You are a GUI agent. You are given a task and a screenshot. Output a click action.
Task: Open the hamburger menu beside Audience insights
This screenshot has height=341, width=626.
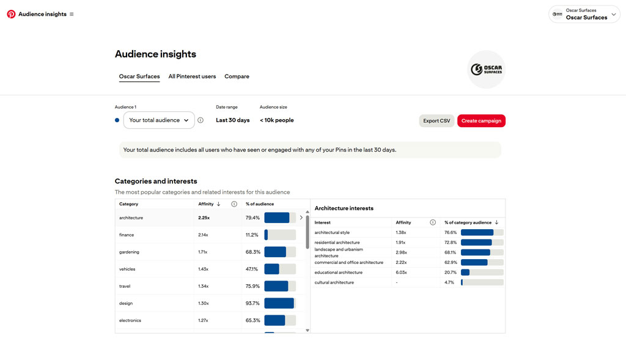click(x=72, y=14)
